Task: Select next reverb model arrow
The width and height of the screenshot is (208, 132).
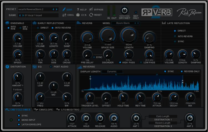Action: point(138,23)
